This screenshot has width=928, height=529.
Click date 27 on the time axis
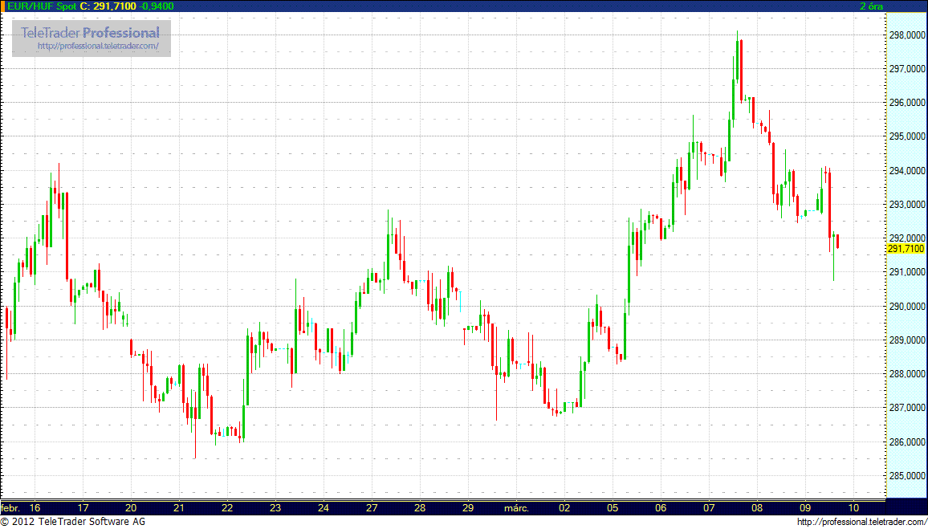tap(372, 508)
